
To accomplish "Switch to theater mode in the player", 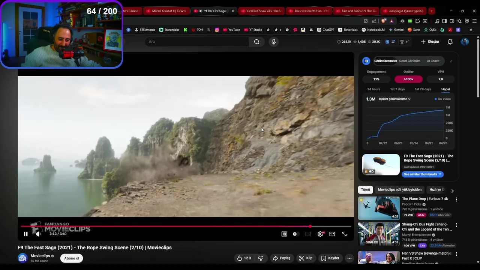I will [x=332, y=234].
